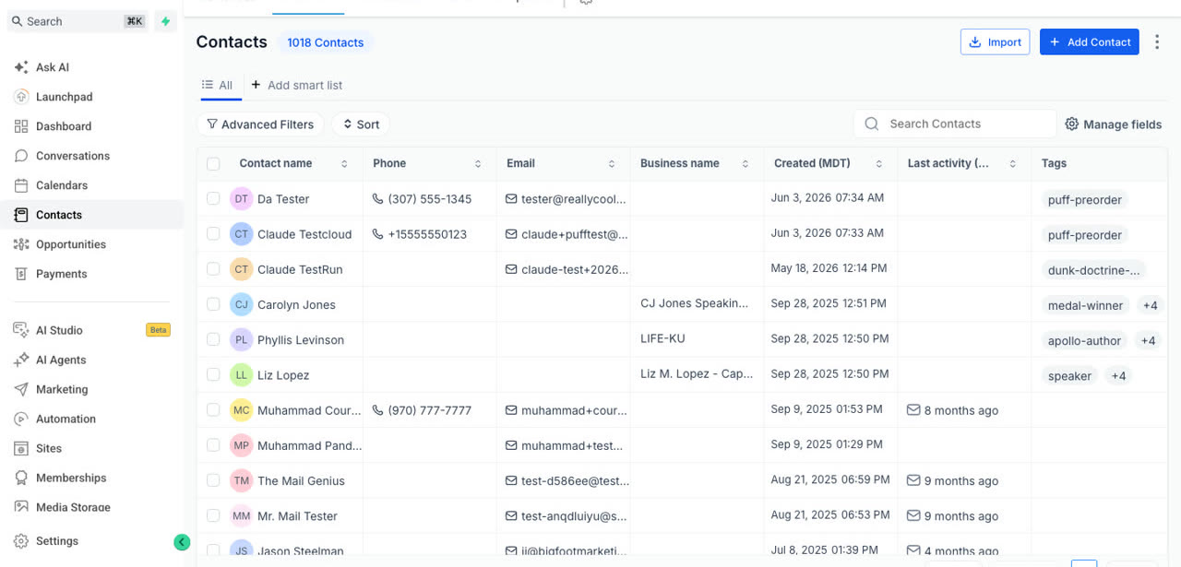
Task: Check the Liz Lopez row checkbox
Action: (213, 374)
